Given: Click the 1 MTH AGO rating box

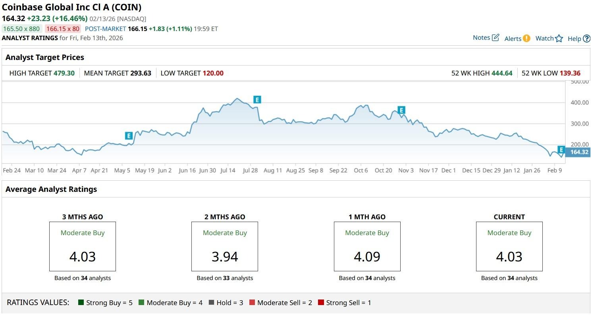Looking at the screenshot, I should point(367,246).
